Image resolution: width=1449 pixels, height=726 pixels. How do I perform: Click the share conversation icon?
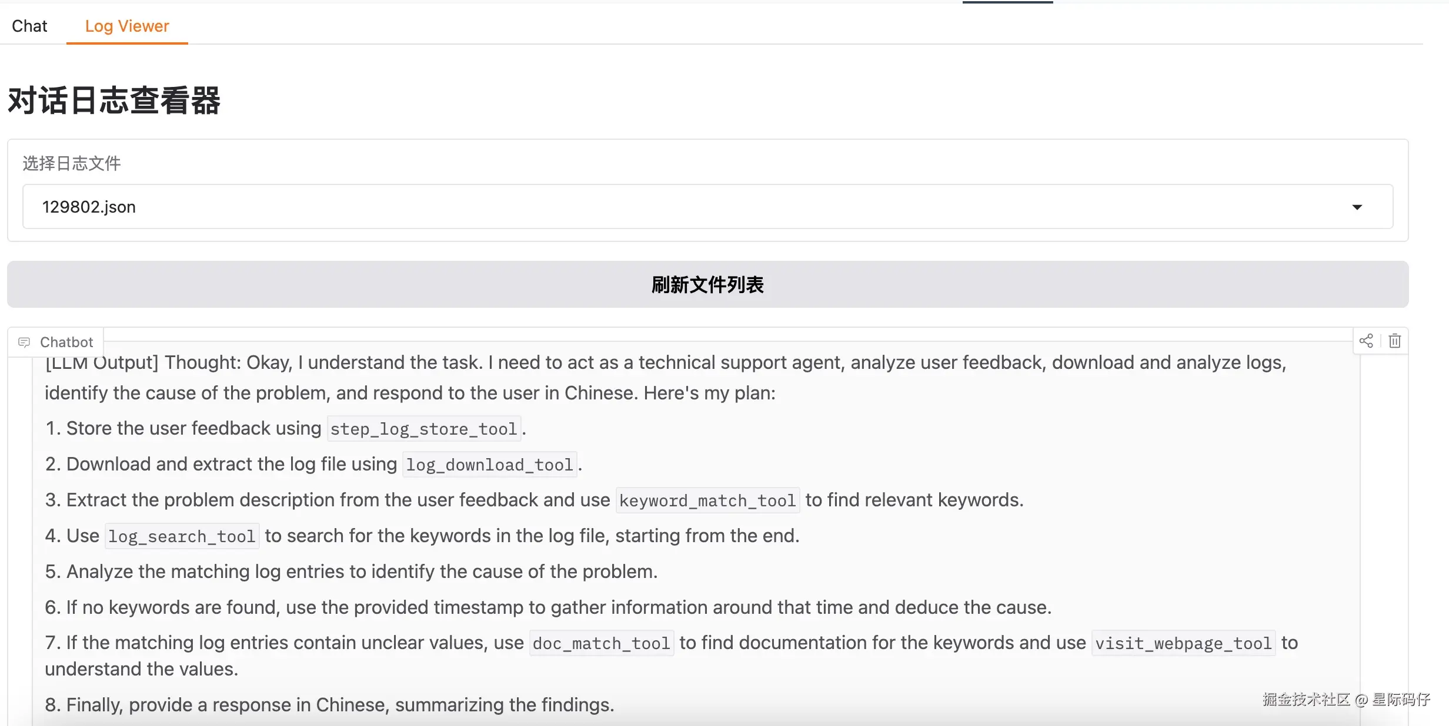pyautogui.click(x=1366, y=341)
